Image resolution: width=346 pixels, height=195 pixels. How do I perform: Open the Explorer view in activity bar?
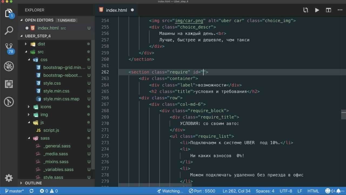click(x=9, y=13)
